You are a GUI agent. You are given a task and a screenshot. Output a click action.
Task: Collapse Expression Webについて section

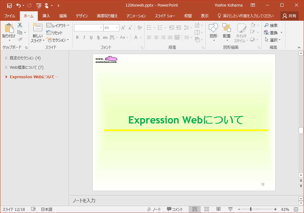(x=6, y=77)
